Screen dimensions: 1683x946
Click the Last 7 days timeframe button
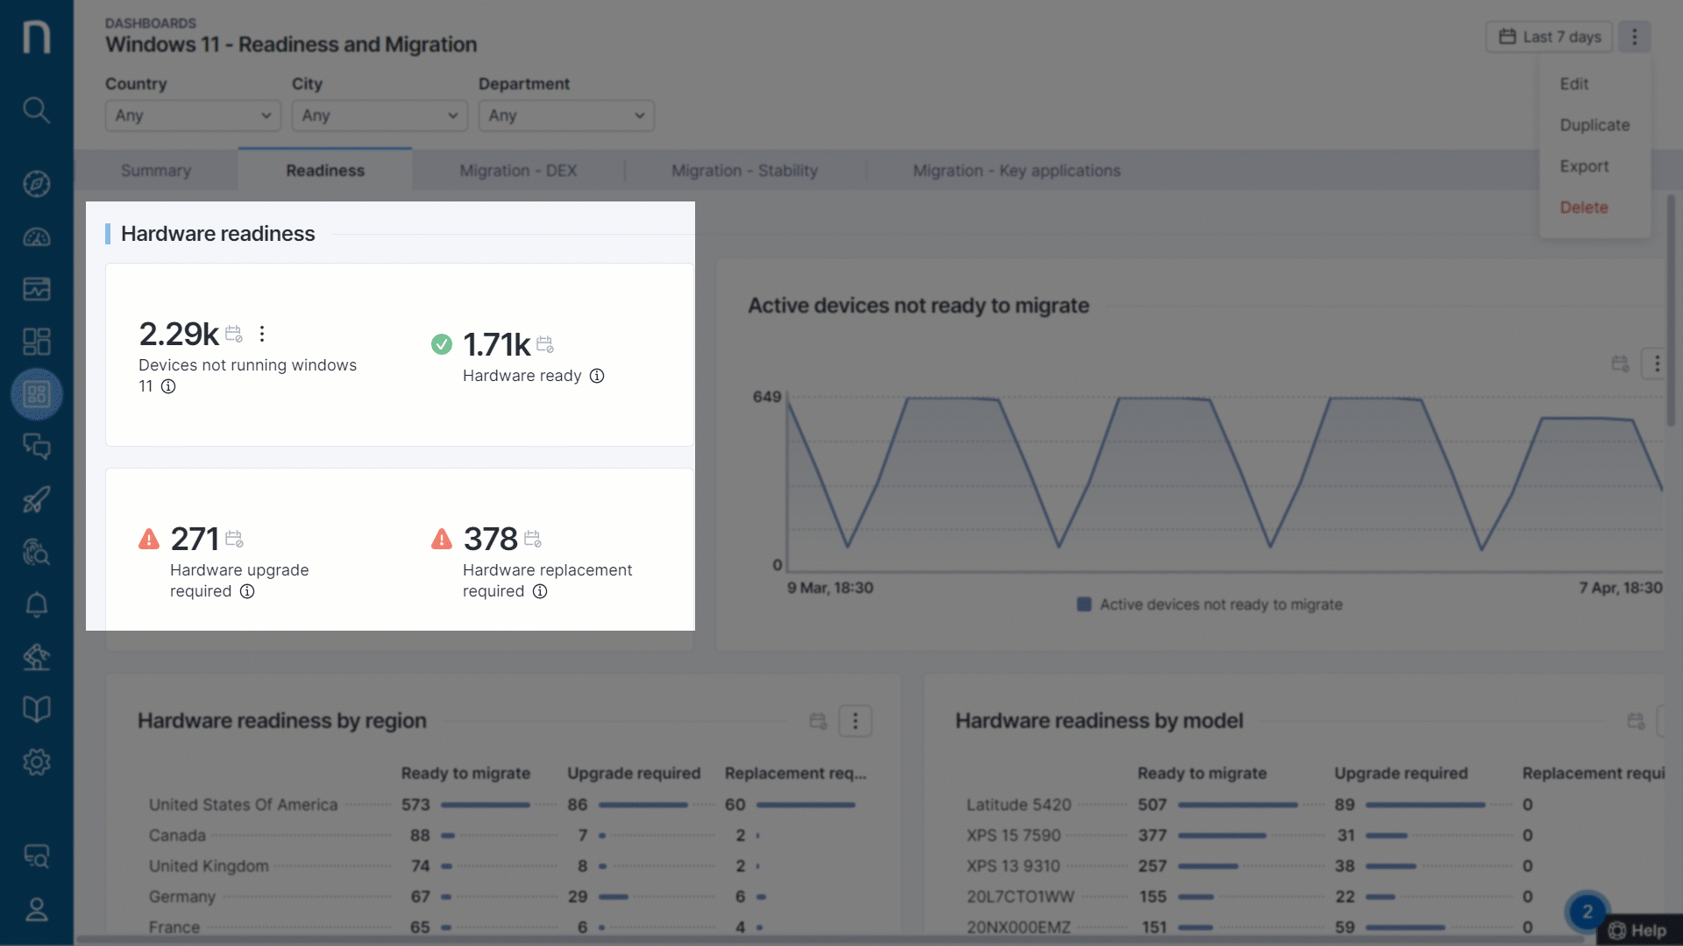click(x=1549, y=37)
